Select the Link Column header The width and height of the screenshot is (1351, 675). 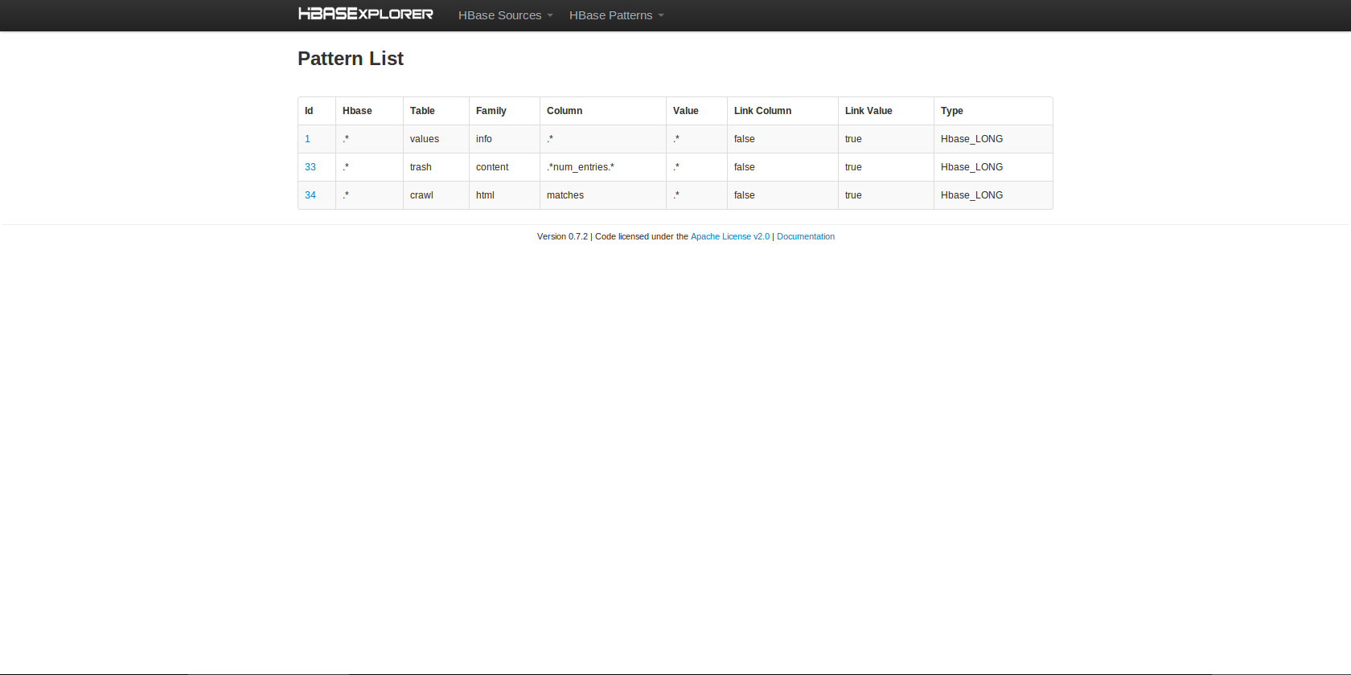tap(762, 111)
